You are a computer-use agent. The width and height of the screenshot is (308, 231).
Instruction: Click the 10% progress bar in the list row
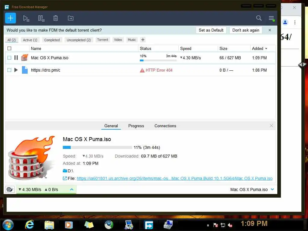(x=158, y=60)
